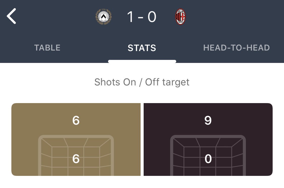Click the dash in the scoreline

(x=141, y=18)
